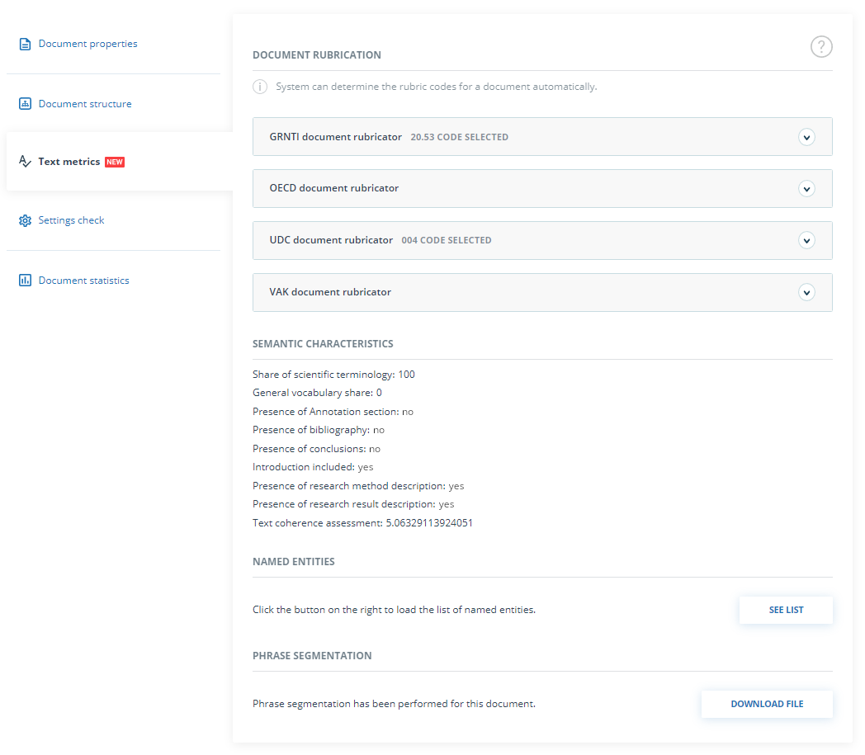Screen dimensions: 865x755
Task: Click the Document properties page icon
Action: [25, 44]
